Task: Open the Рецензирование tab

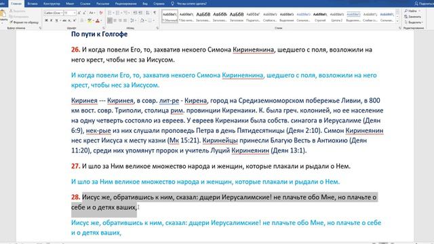Action: 125,3
